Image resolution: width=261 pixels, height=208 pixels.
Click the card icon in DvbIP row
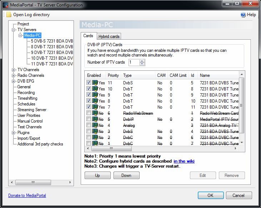95,119
